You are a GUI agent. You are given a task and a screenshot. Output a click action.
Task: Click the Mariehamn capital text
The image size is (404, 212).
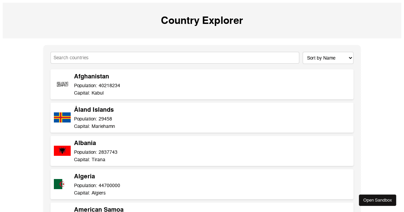[x=95, y=126]
